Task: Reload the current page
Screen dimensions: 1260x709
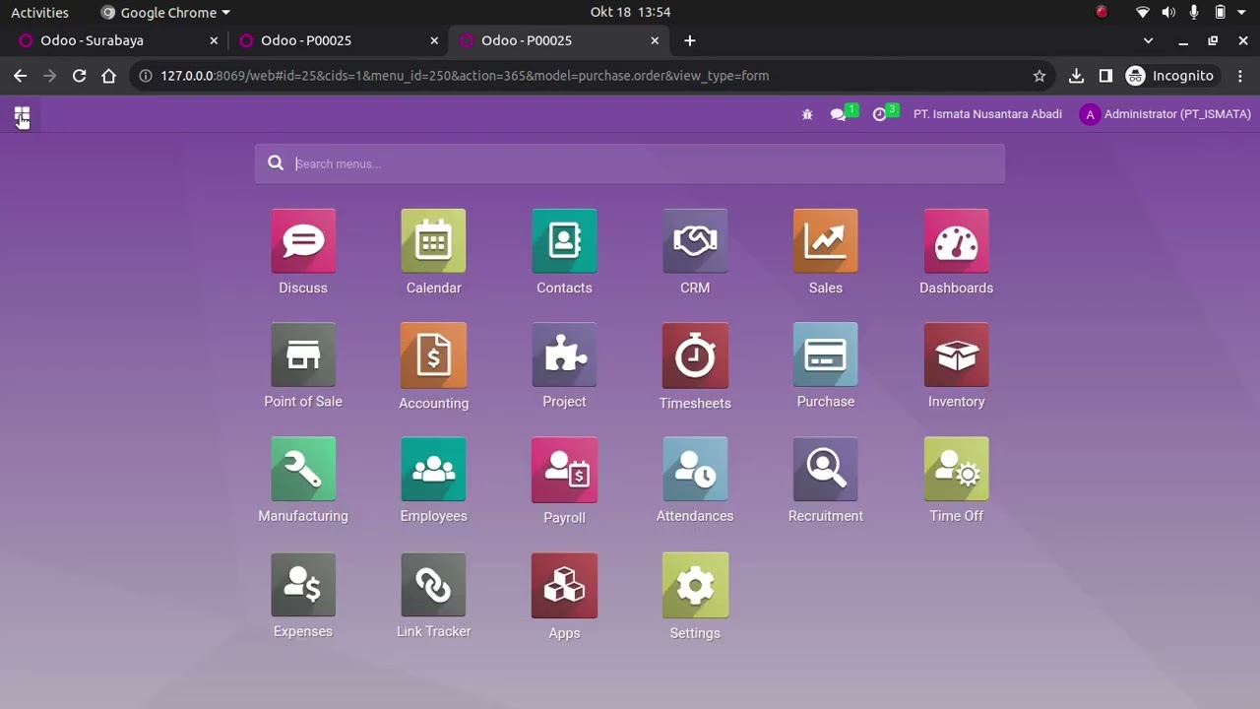Action: [x=79, y=76]
